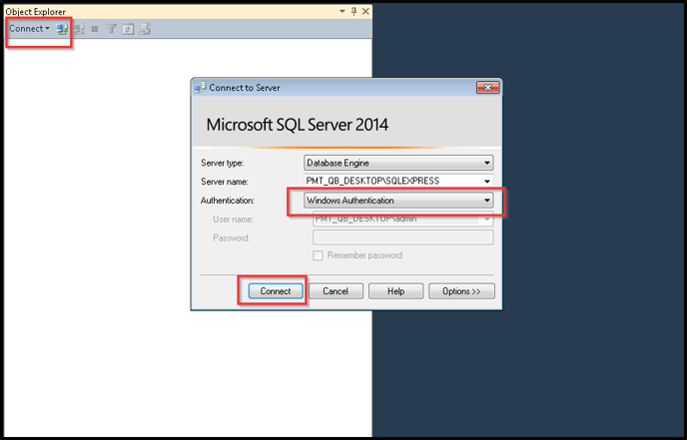The height and width of the screenshot is (440, 687).
Task: Click the Stop toolbar icon
Action: tap(95, 29)
